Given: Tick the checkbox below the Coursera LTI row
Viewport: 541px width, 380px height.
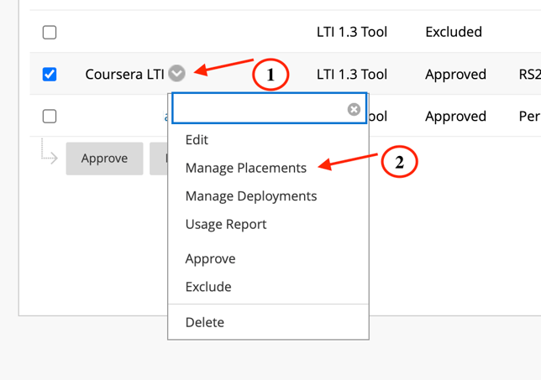Looking at the screenshot, I should (50, 116).
